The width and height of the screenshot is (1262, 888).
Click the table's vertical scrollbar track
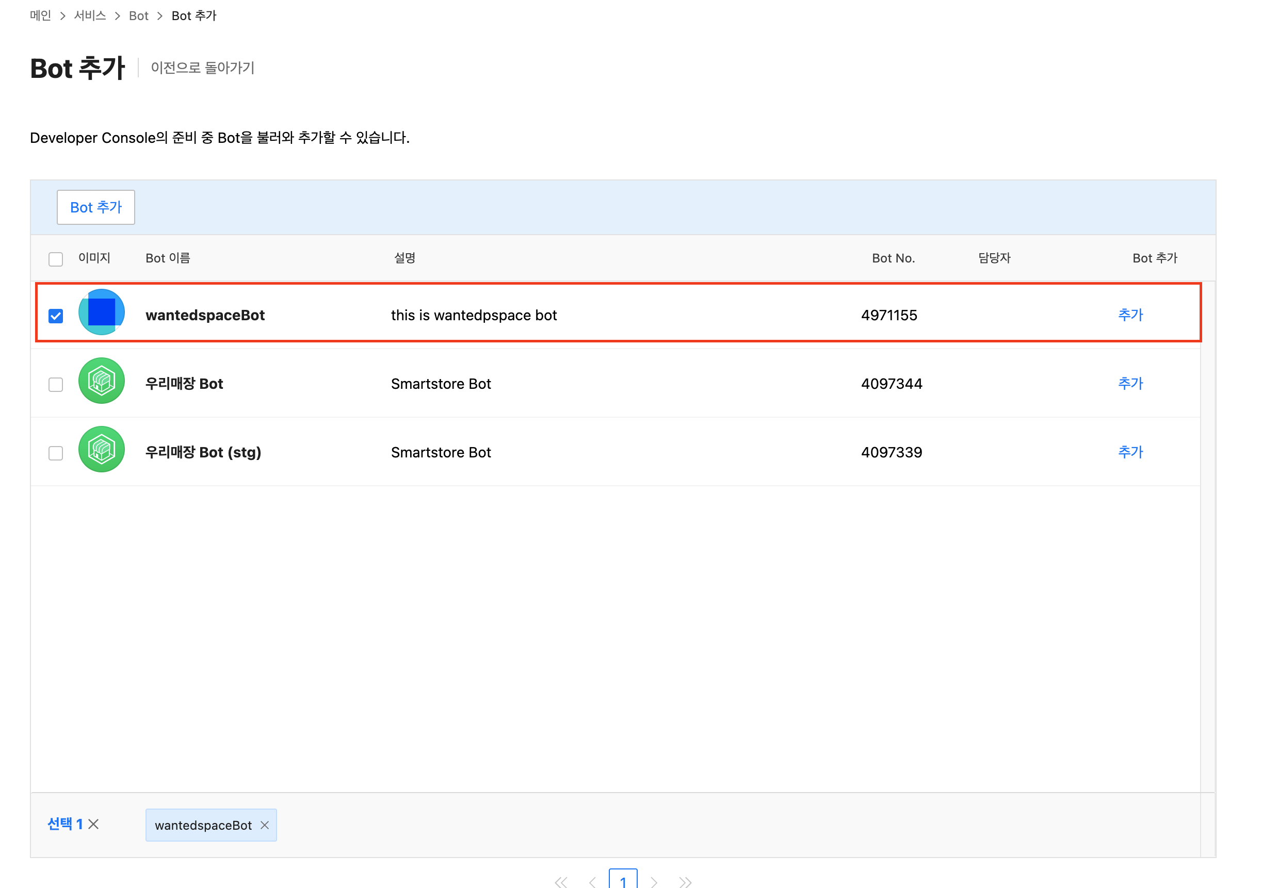tap(1208, 536)
